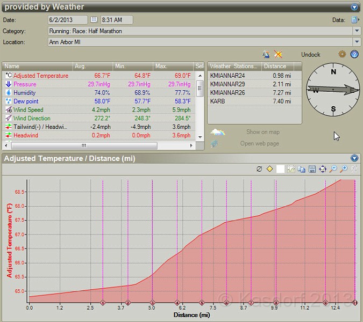Click the save chart disk icon
Screen dimensions: 363x322
(x=312, y=169)
